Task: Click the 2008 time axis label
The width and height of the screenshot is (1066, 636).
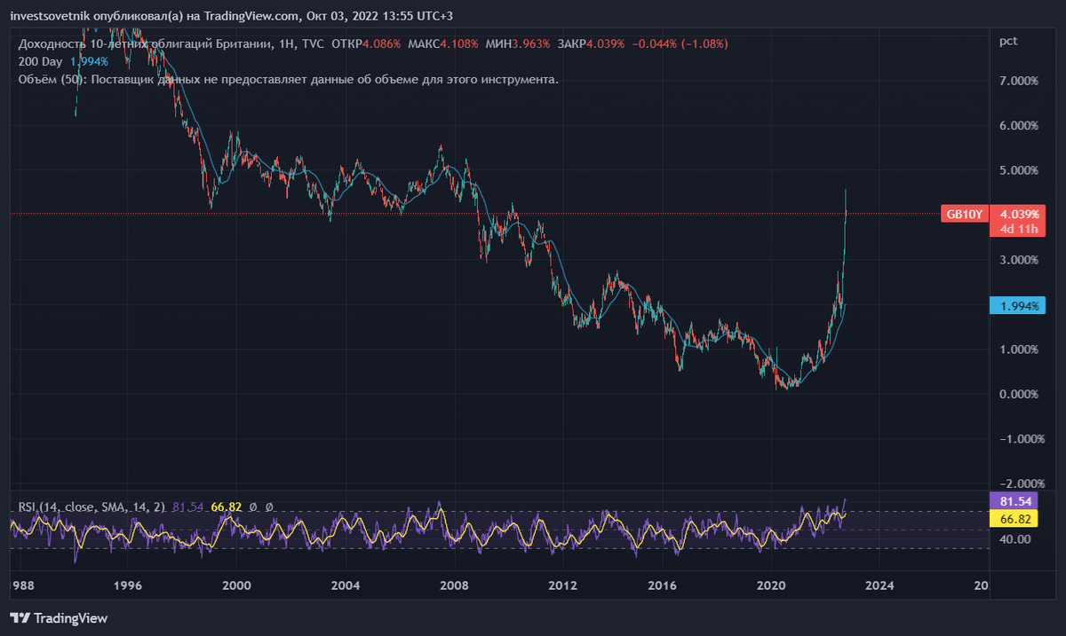Action: pyautogui.click(x=454, y=585)
